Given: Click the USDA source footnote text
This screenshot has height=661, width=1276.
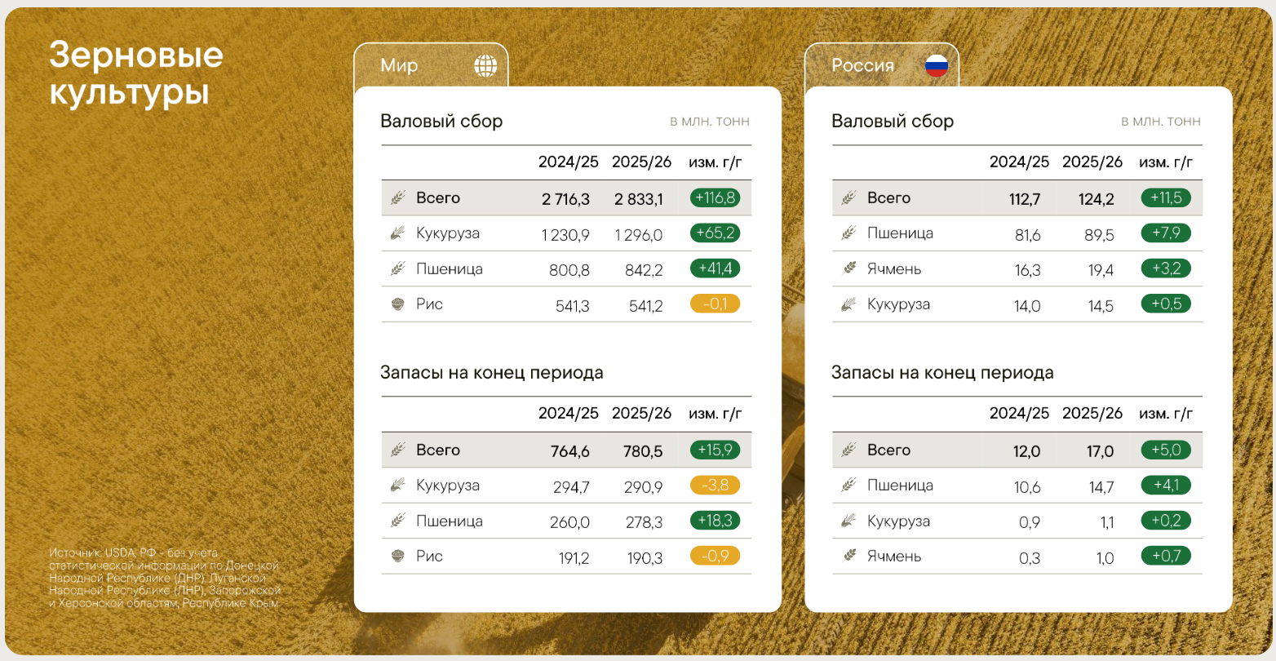Looking at the screenshot, I should (x=163, y=578).
